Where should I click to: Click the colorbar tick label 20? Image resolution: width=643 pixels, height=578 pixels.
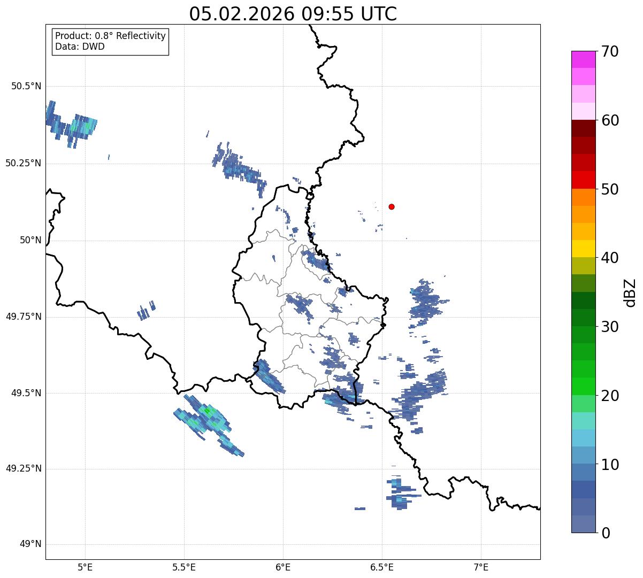[610, 396]
